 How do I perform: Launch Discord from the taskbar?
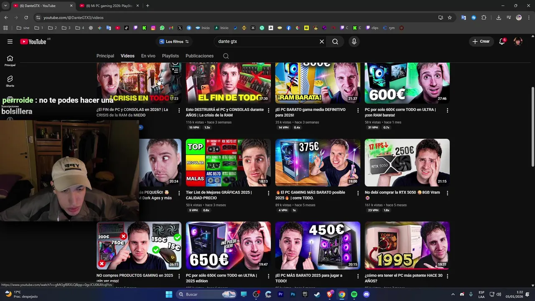tap(367, 294)
